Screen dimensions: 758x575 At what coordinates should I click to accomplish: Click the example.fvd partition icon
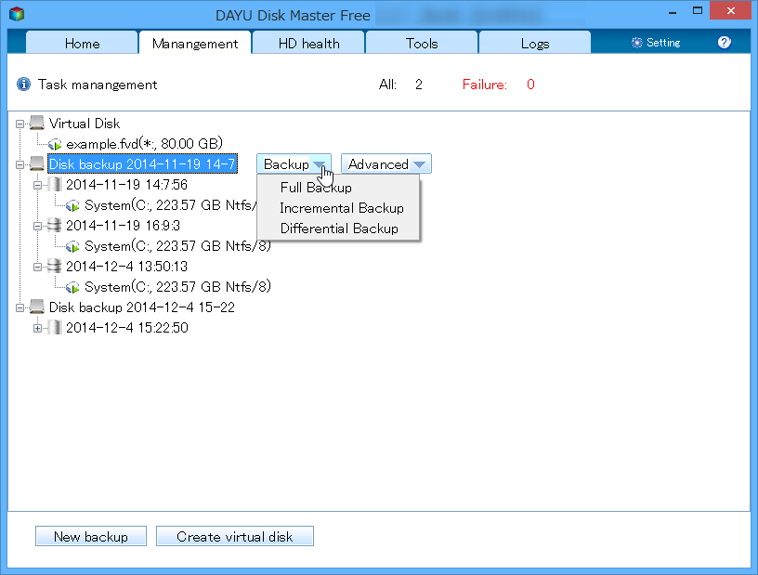55,144
